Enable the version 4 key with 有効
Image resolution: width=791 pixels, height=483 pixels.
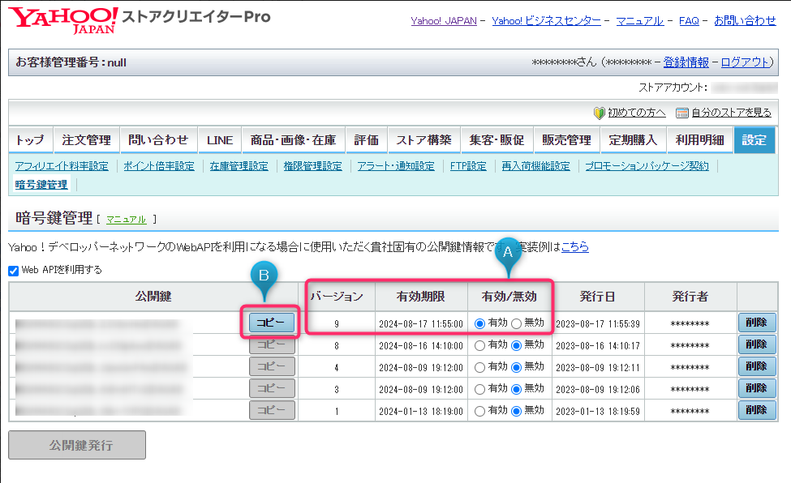[x=479, y=368]
